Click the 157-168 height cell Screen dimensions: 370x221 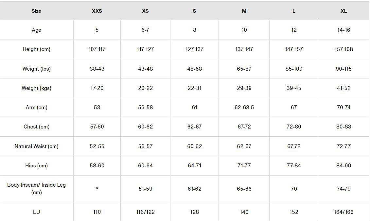[x=344, y=49]
